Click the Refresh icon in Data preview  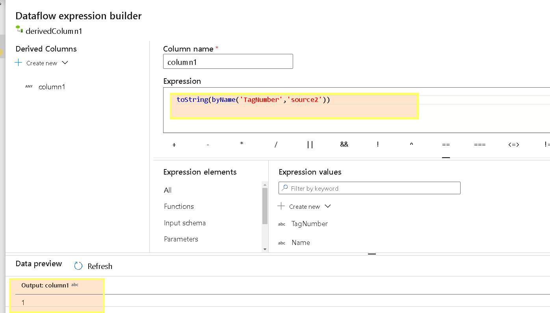click(x=78, y=266)
